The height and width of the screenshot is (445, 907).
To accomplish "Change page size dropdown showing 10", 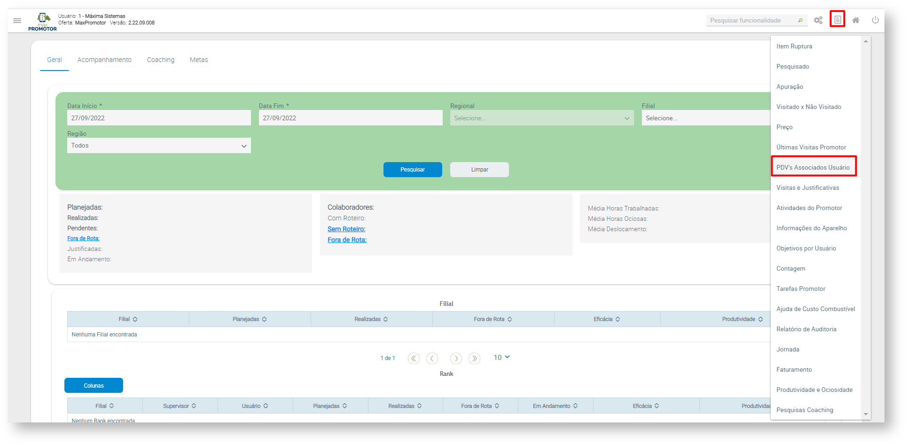I will tap(501, 358).
